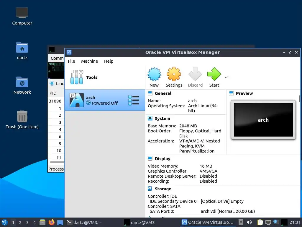Click the Storage section disk icon
Image resolution: width=302 pixels, height=227 pixels.
pyautogui.click(x=150, y=188)
